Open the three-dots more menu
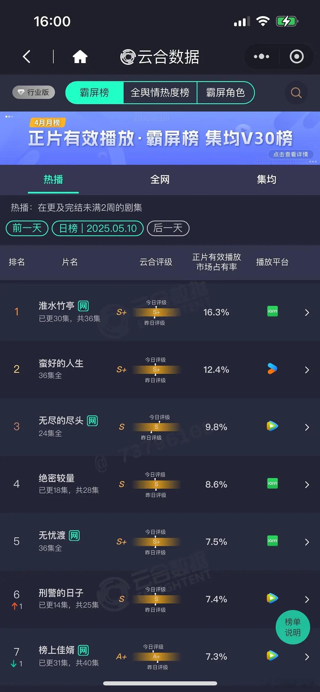This screenshot has height=692, width=320. click(x=261, y=56)
